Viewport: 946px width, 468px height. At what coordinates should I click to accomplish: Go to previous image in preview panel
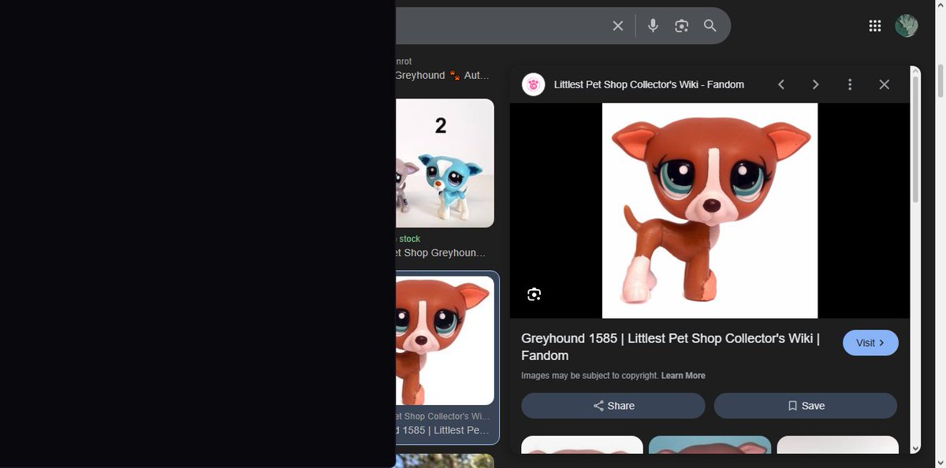pyautogui.click(x=781, y=84)
